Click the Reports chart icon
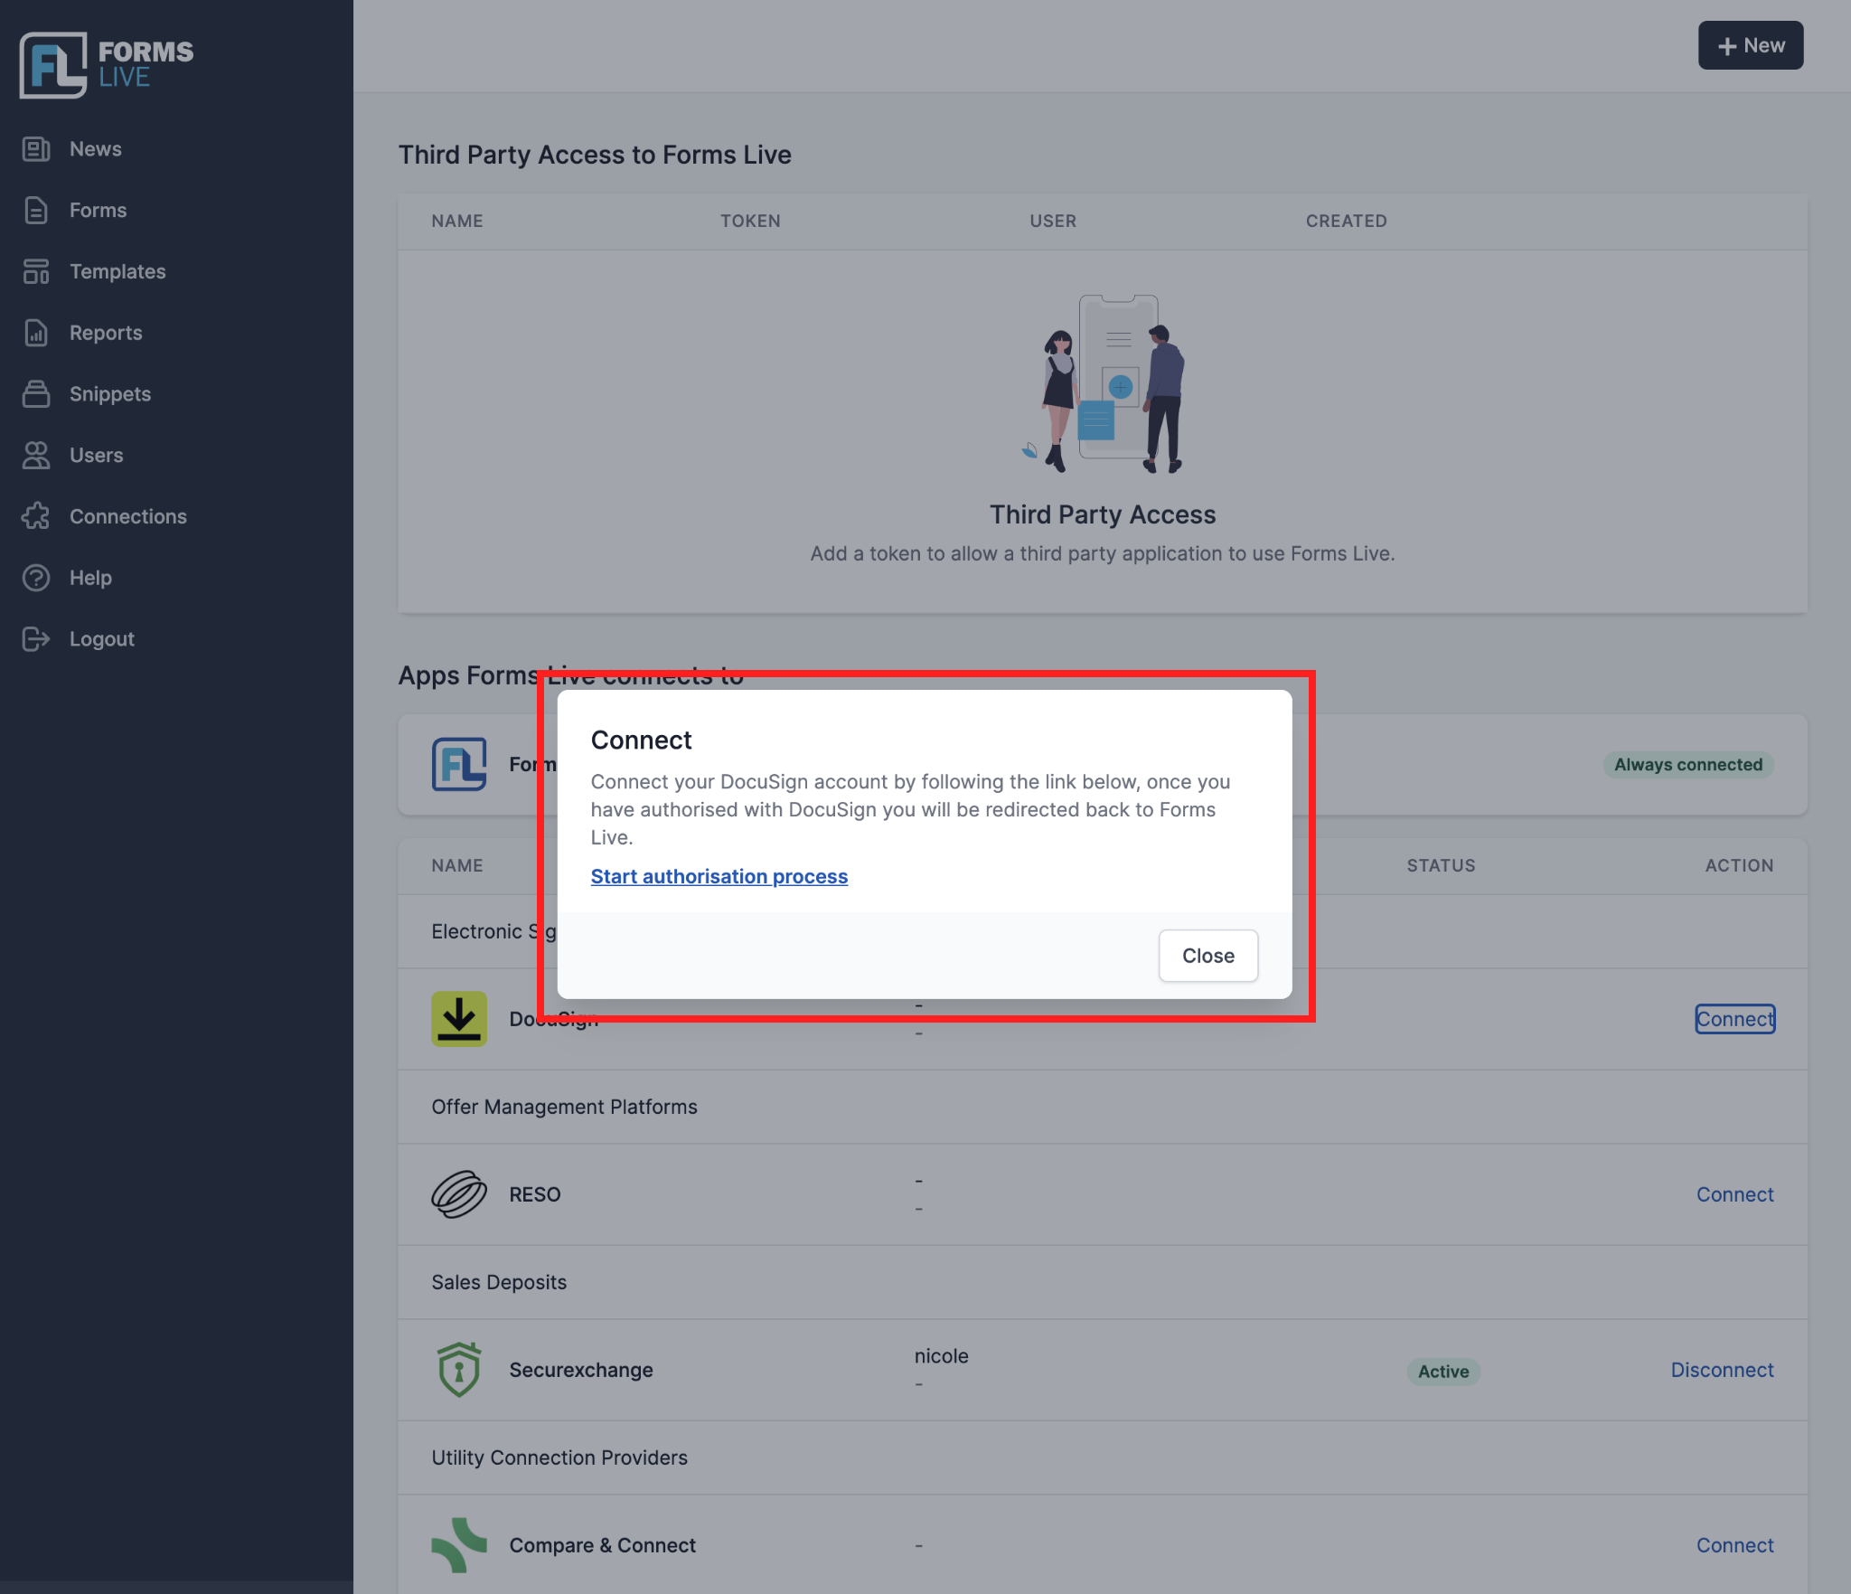The height and width of the screenshot is (1594, 1851). click(x=36, y=333)
